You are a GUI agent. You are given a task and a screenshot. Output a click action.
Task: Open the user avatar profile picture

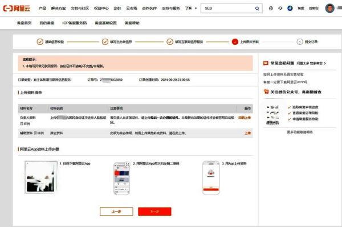(329, 9)
